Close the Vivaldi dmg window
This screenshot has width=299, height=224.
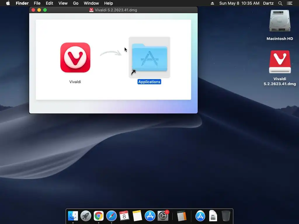[x=33, y=10]
